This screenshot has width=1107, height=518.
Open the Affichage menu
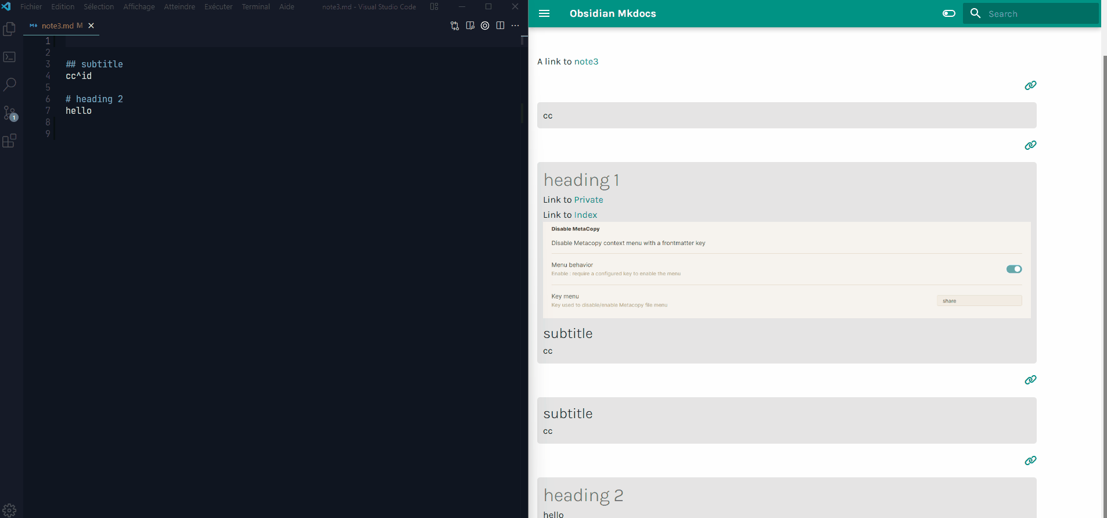[x=139, y=7]
